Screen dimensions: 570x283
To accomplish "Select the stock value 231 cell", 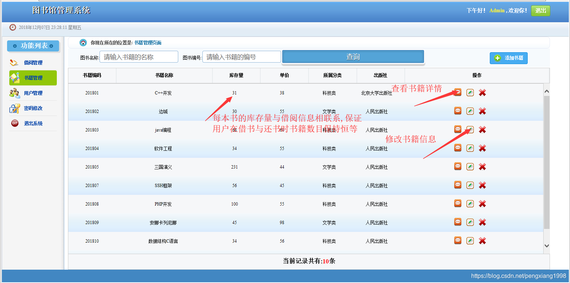I will pyautogui.click(x=234, y=167).
